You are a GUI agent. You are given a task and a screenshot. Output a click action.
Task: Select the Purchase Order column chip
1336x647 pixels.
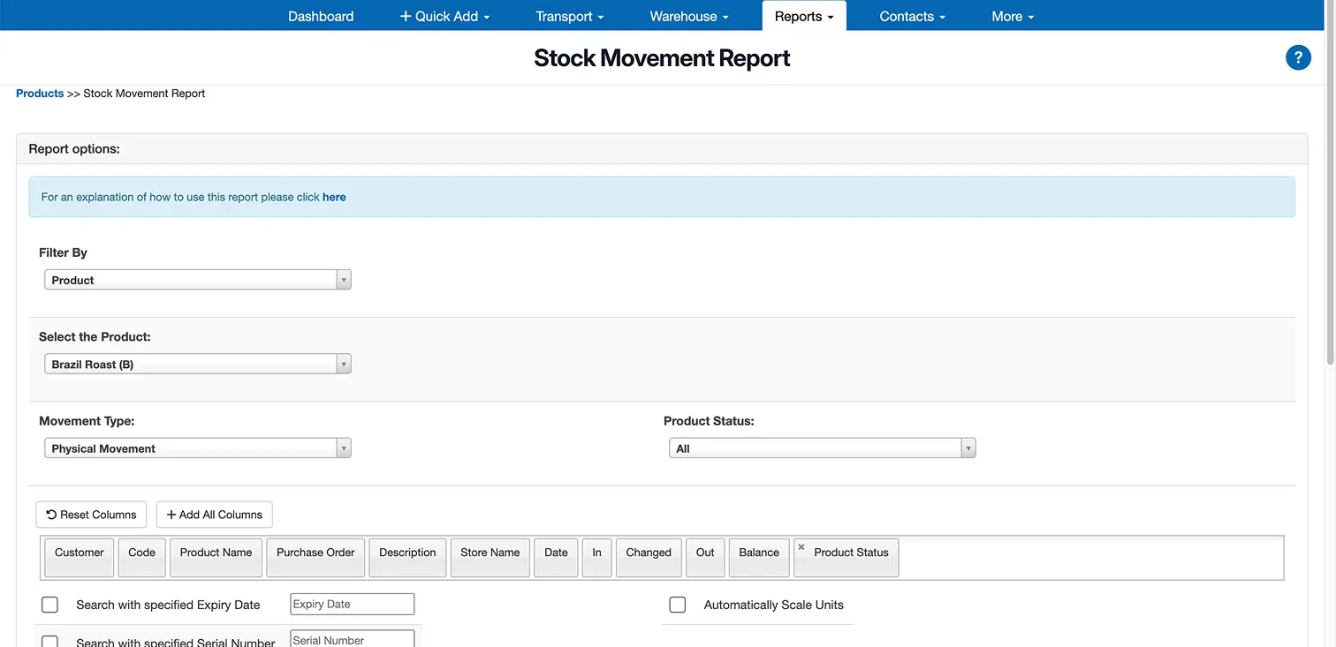pos(315,557)
